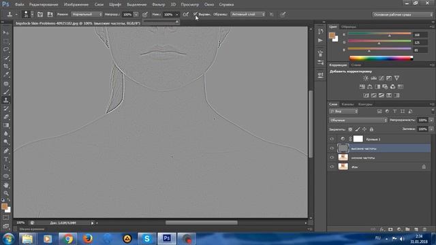
Task: Add Levels adjustment
Action: click(373, 78)
